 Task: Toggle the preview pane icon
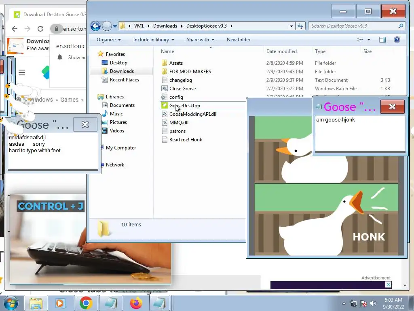[x=382, y=40]
